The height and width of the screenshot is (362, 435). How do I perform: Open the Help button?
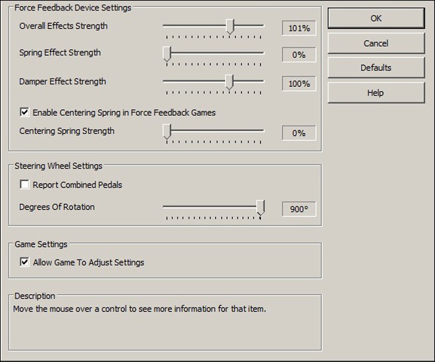click(x=376, y=93)
